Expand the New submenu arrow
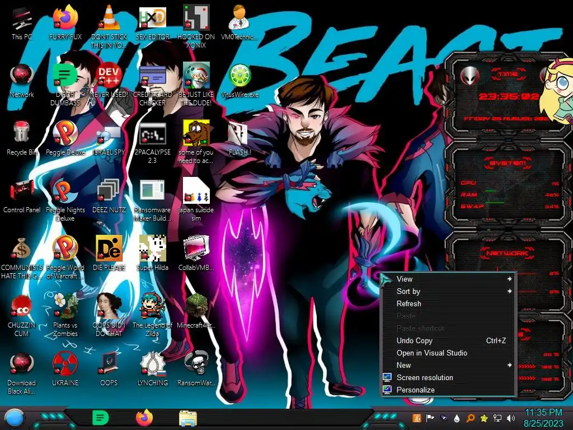The width and height of the screenshot is (573, 430). click(509, 365)
